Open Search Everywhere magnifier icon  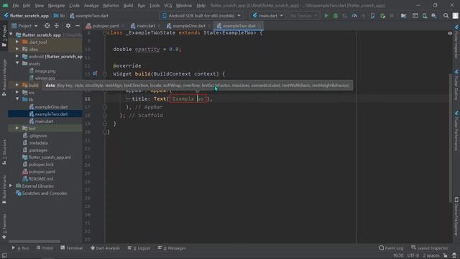coord(446,16)
